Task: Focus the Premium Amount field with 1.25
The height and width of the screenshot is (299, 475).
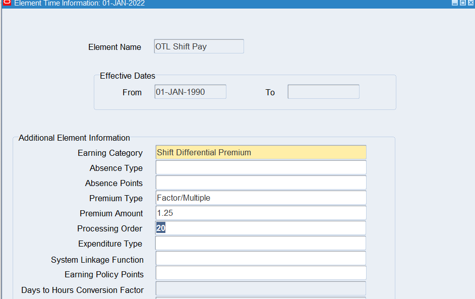Action: 261,213
